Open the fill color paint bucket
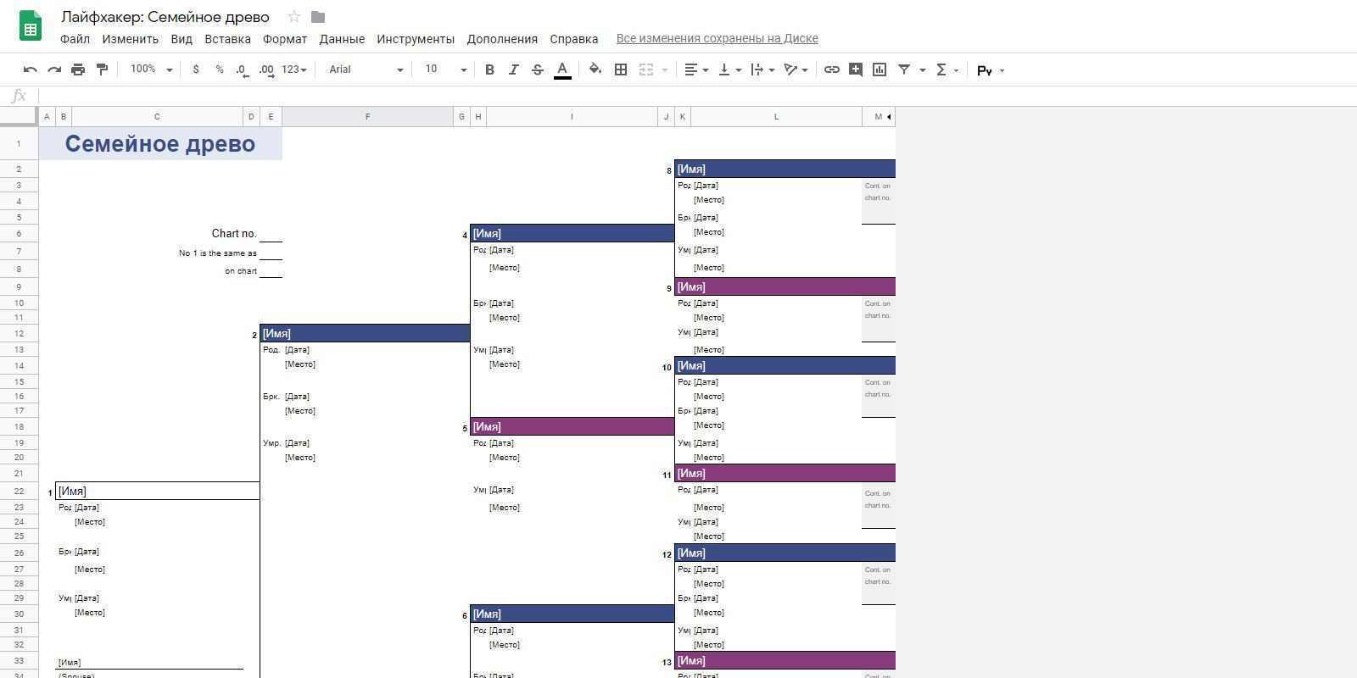 pyautogui.click(x=595, y=69)
